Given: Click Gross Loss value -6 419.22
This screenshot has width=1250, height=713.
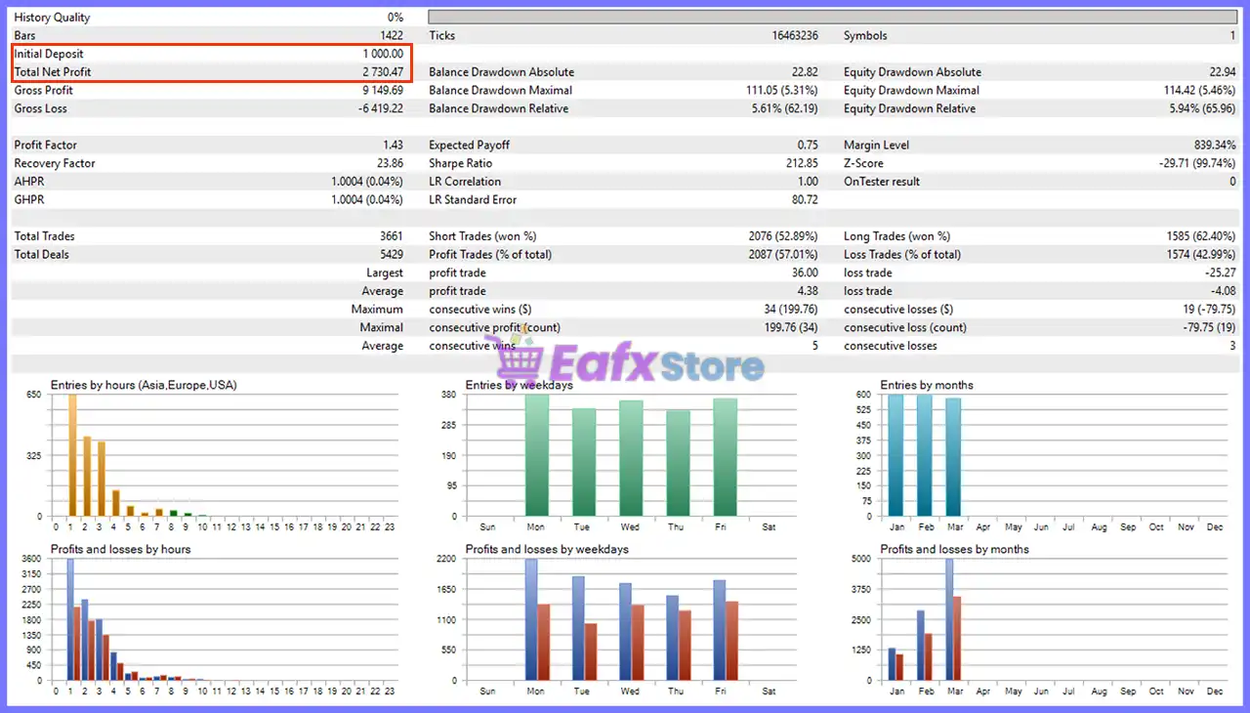Looking at the screenshot, I should point(381,108).
